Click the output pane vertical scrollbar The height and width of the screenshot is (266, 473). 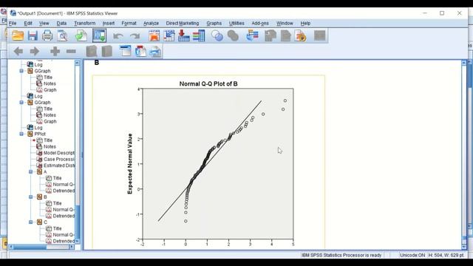[x=464, y=154]
